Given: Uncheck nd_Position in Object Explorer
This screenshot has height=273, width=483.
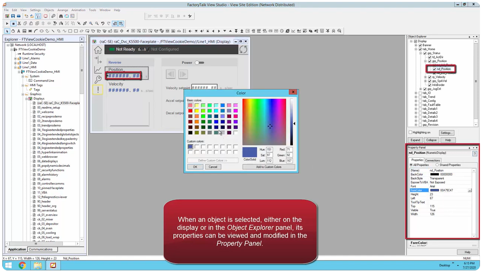Looking at the screenshot, I should pyautogui.click(x=434, y=69).
